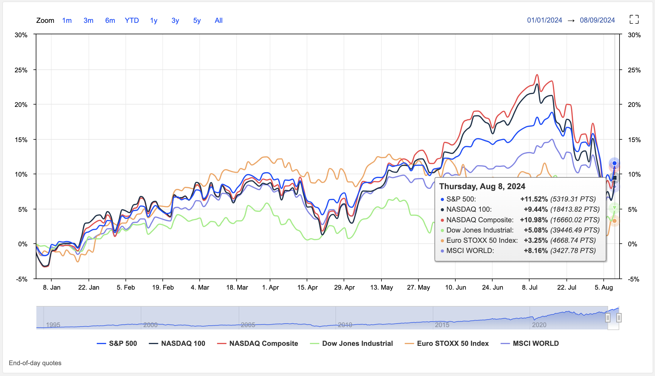Set zoom range to 6m
This screenshot has height=376, width=655.
[x=110, y=20]
